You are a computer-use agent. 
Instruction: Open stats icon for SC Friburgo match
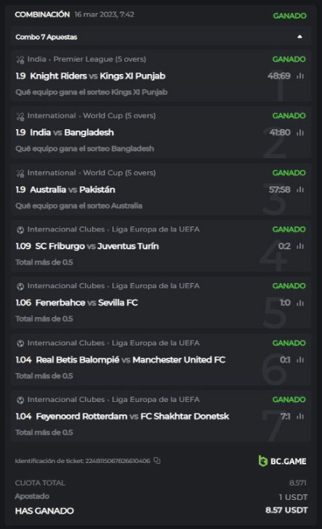pos(300,246)
